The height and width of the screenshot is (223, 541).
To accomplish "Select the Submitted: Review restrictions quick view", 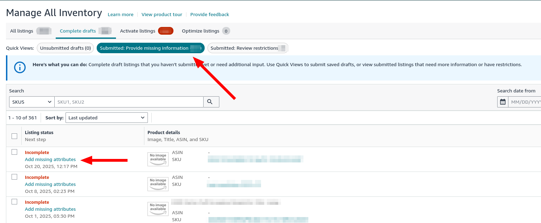I will [248, 48].
